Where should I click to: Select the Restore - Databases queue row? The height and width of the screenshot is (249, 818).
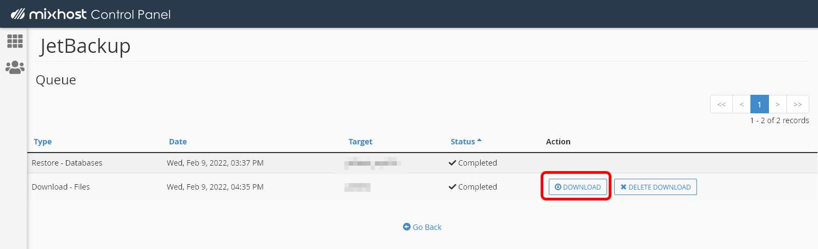point(67,163)
